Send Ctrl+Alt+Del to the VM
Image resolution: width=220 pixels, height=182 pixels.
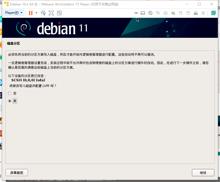click(43, 13)
